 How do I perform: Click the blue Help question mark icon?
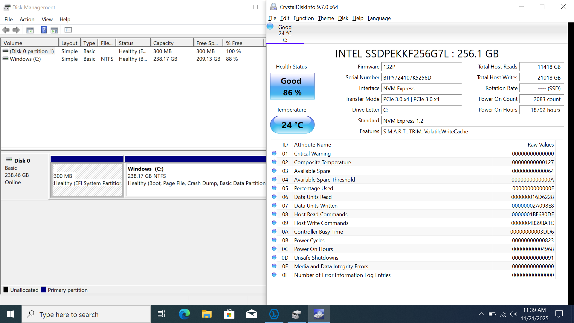44,30
